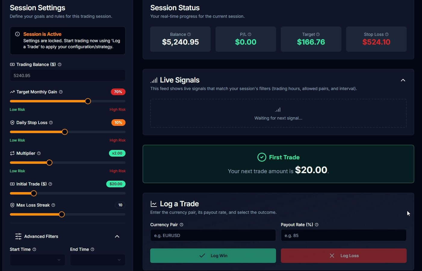The width and height of the screenshot is (422, 271).
Task: Click the help icon next to Trading Balance
Action: point(60,64)
